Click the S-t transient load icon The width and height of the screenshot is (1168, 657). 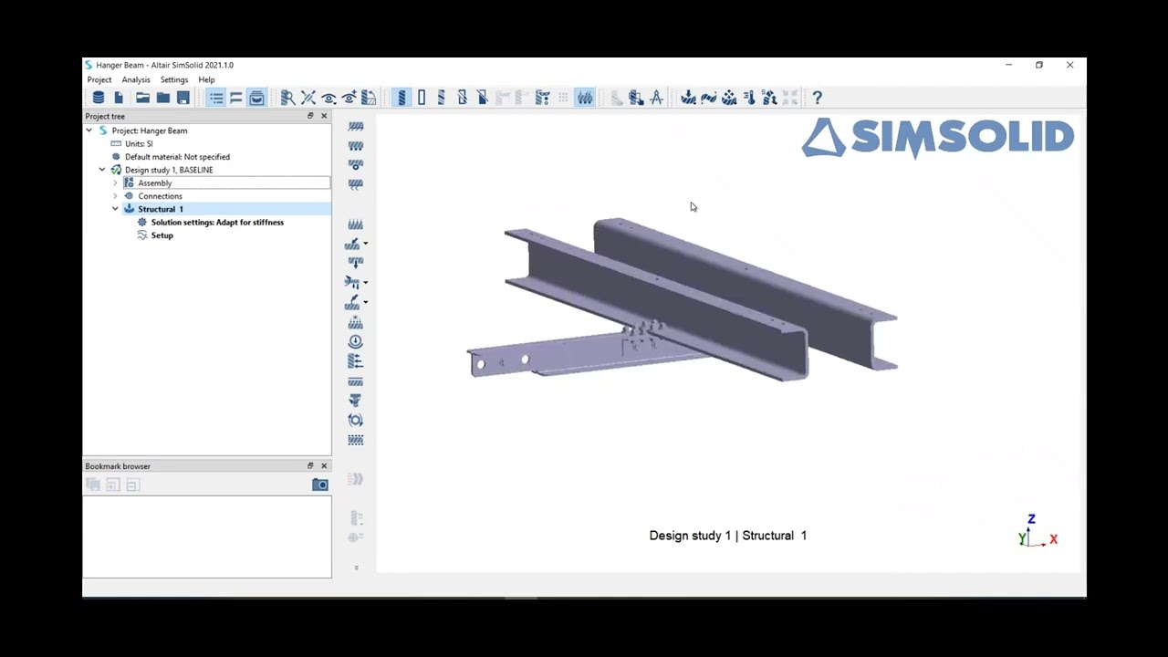point(769,98)
